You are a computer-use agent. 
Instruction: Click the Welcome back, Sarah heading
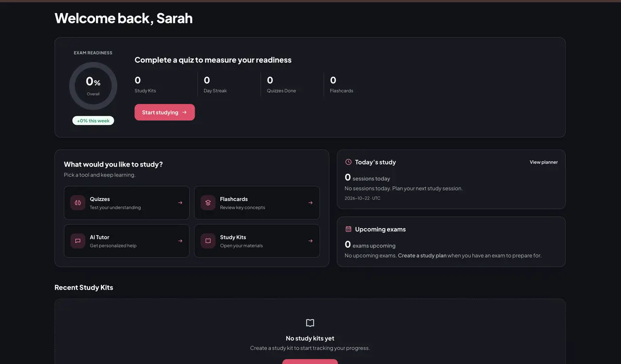pyautogui.click(x=124, y=18)
